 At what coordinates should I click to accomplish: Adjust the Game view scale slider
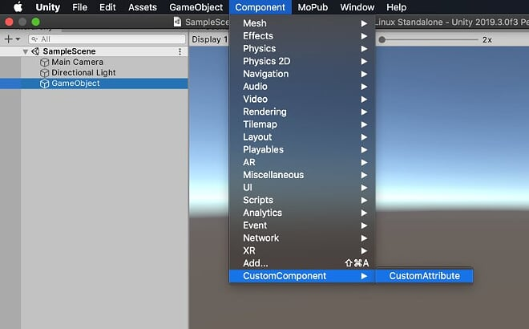click(x=428, y=40)
